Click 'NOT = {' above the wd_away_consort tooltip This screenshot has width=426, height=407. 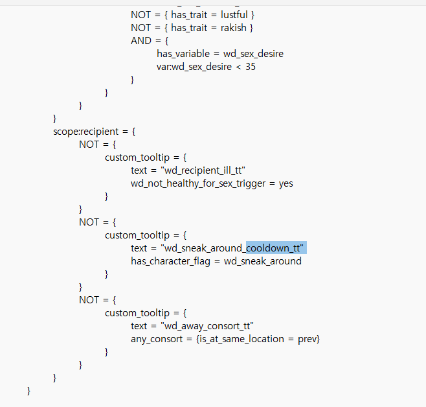(97, 300)
